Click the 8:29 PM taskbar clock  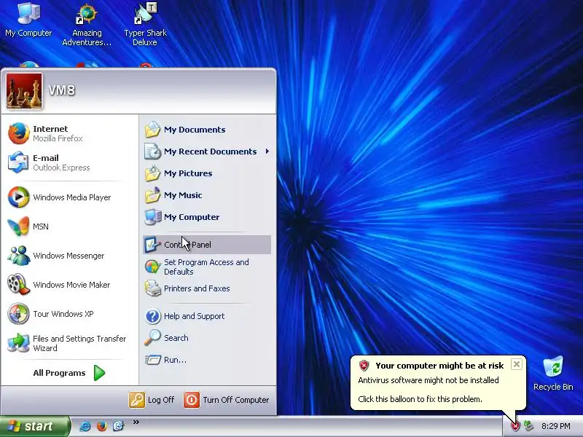point(556,426)
